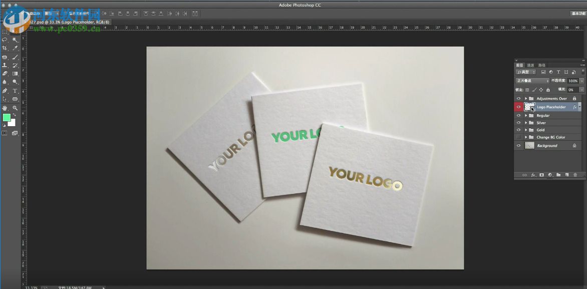
Task: Delete layer with trash icon
Action: (575, 175)
